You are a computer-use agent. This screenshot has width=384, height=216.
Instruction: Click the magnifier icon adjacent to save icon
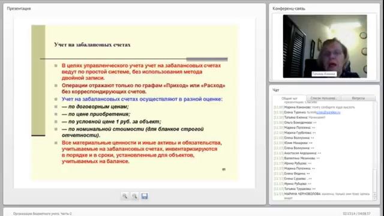coord(134,196)
